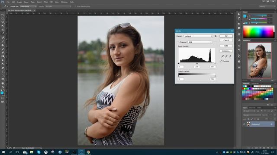Click Cancel in the Levels dialog
This screenshot has height=155, width=277.
tap(226, 40)
